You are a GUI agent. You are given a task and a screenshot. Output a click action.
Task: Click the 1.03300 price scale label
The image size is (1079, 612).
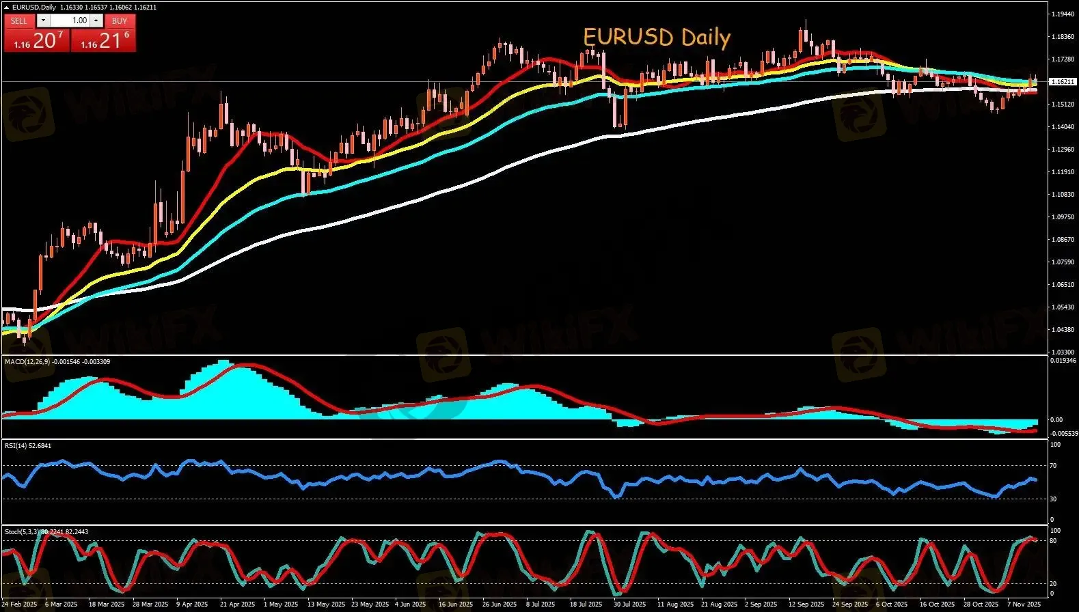pos(1061,352)
